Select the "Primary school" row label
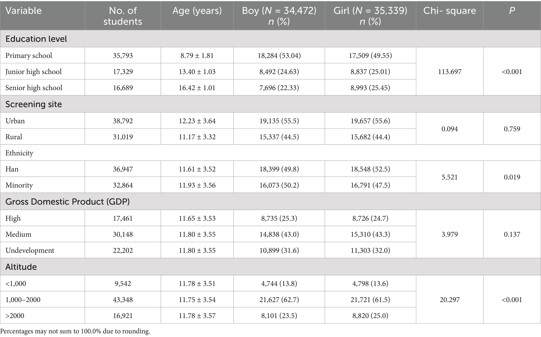 pyautogui.click(x=29, y=56)
